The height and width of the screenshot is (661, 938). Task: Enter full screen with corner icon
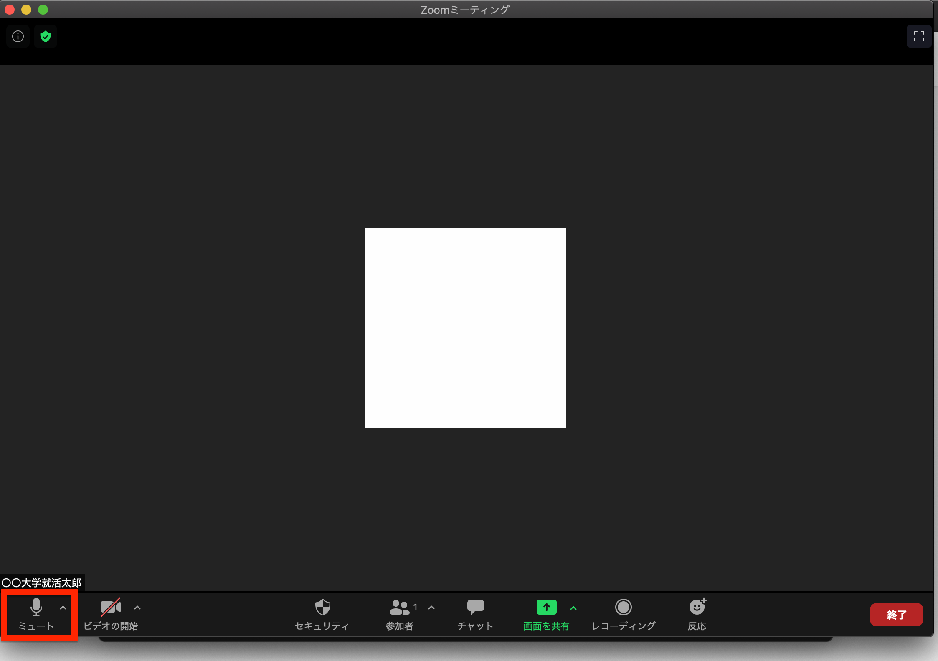click(919, 36)
